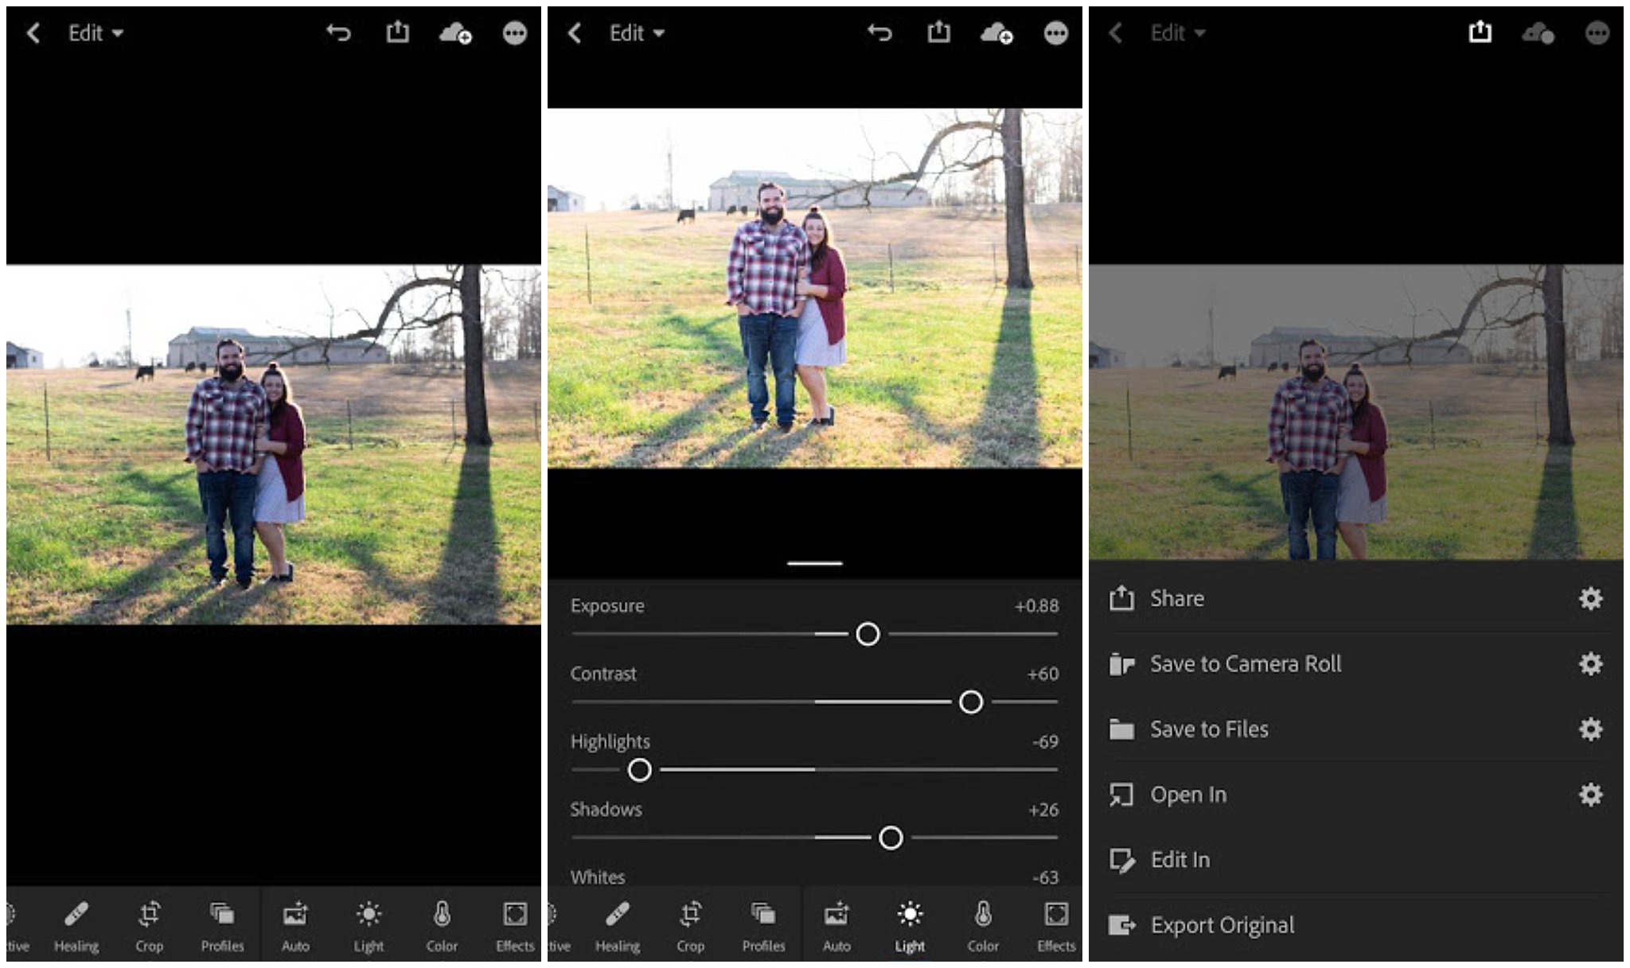Open settings gear for Open In
Image resolution: width=1630 pixels, height=968 pixels.
coord(1591,794)
